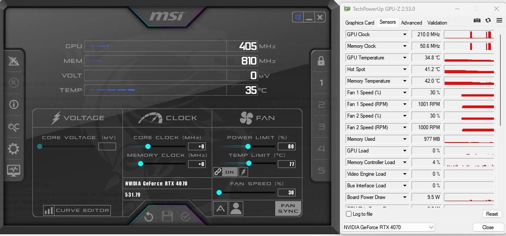The width and height of the screenshot is (506, 236).
Task: Click the Core Voltage empty value field
Action: click(x=107, y=146)
